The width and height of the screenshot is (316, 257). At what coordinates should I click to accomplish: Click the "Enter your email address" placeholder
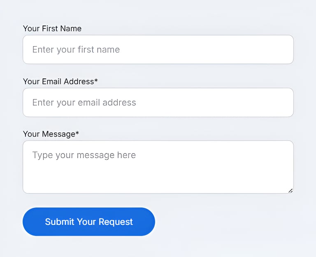pyautogui.click(x=84, y=102)
